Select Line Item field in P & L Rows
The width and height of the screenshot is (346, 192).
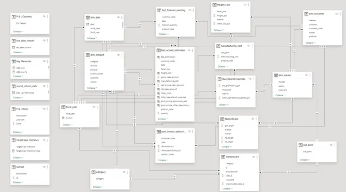click(x=20, y=120)
